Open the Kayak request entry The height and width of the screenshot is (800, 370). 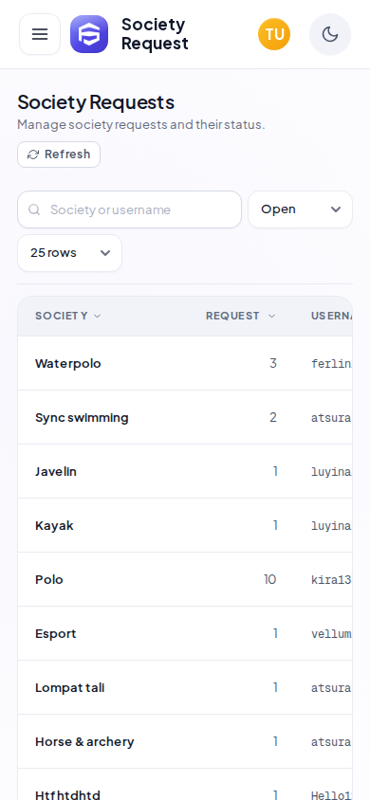pyautogui.click(x=185, y=525)
